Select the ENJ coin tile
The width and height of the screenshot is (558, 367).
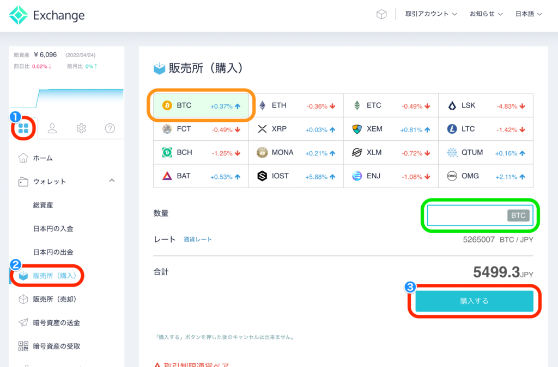[x=391, y=176]
